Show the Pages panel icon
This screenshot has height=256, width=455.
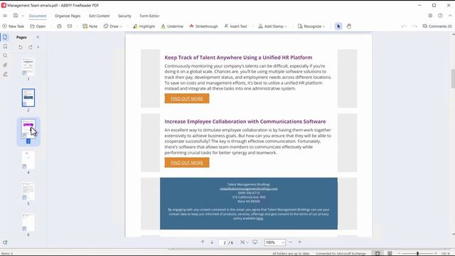[x=5, y=37]
